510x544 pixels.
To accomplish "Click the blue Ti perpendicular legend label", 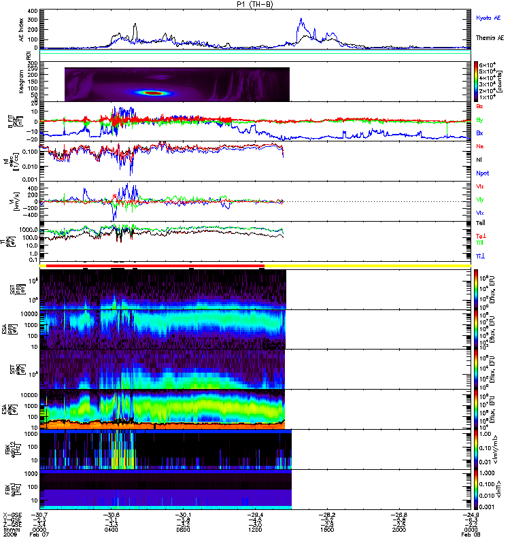I will (480, 256).
